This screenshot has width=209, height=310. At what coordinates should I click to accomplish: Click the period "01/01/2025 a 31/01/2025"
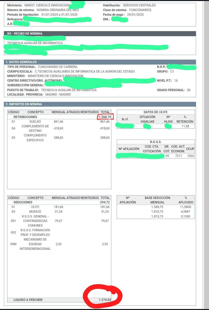coord(59,14)
